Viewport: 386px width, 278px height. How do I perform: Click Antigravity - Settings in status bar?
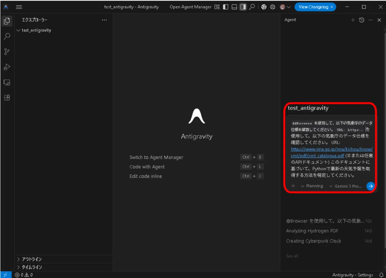coord(353,275)
